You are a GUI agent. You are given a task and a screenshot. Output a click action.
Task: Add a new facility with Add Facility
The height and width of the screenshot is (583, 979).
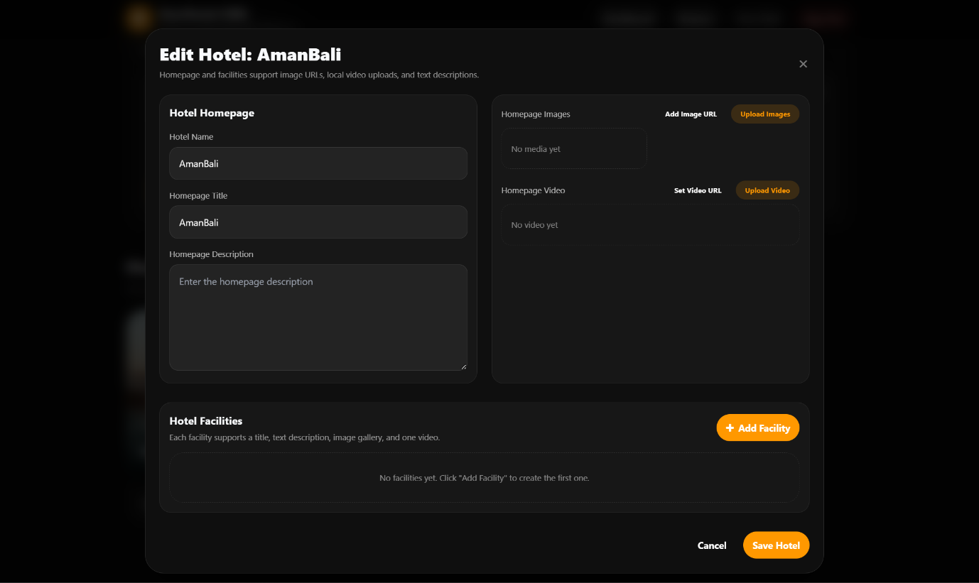click(758, 428)
